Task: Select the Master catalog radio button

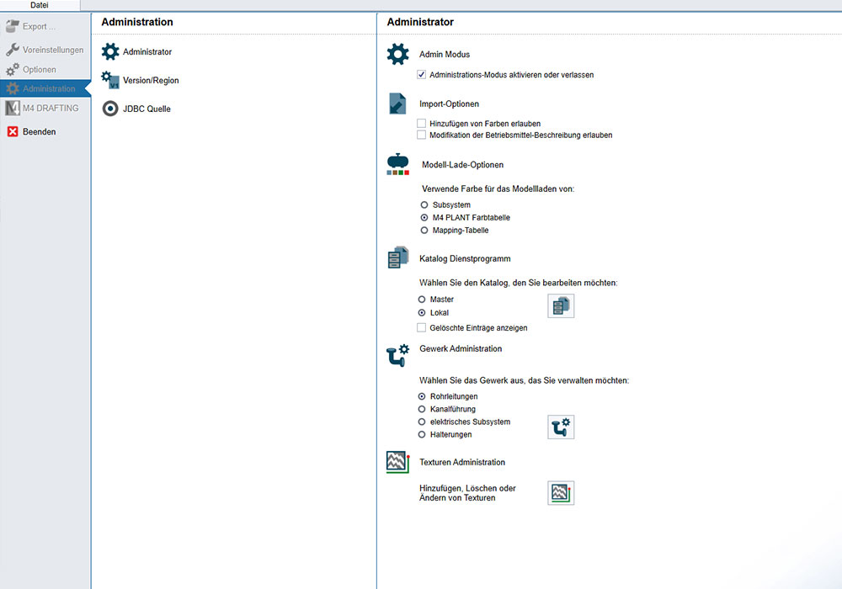Action: [x=422, y=300]
